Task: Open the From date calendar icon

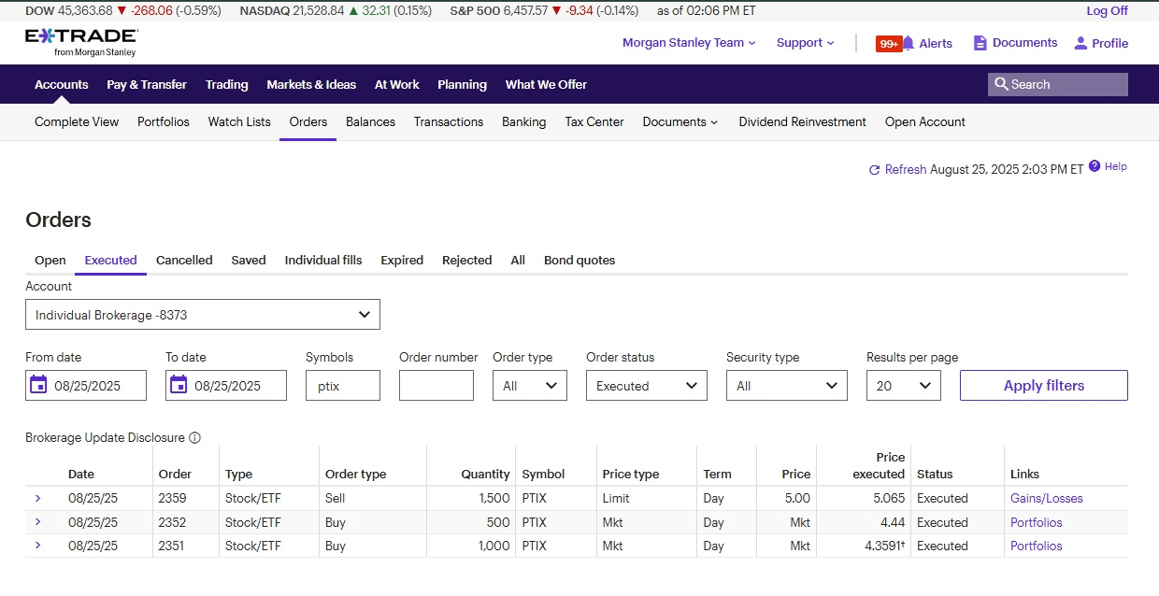Action: pos(38,385)
